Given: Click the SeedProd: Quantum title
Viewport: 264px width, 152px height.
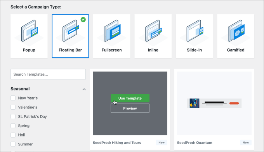Looking at the screenshot, I should pyautogui.click(x=195, y=143).
